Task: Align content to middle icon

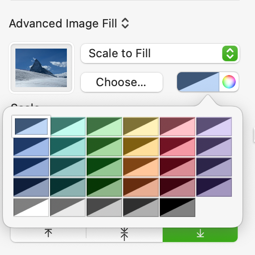Action: pyautogui.click(x=124, y=234)
